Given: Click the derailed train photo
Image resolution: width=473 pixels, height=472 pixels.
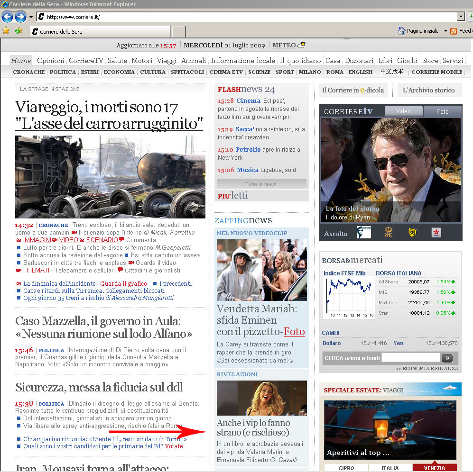Looking at the screenshot, I should 110,177.
